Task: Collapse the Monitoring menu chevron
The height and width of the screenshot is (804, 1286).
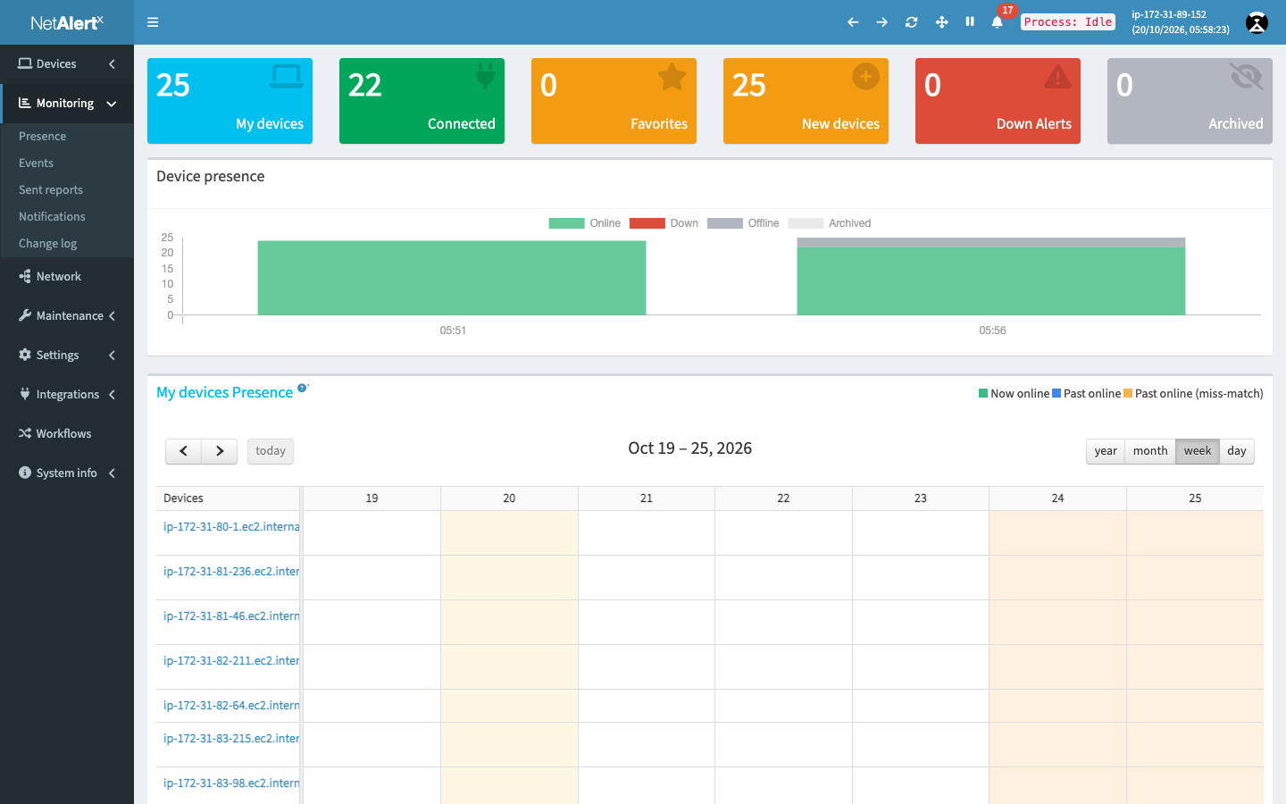Action: [x=112, y=104]
